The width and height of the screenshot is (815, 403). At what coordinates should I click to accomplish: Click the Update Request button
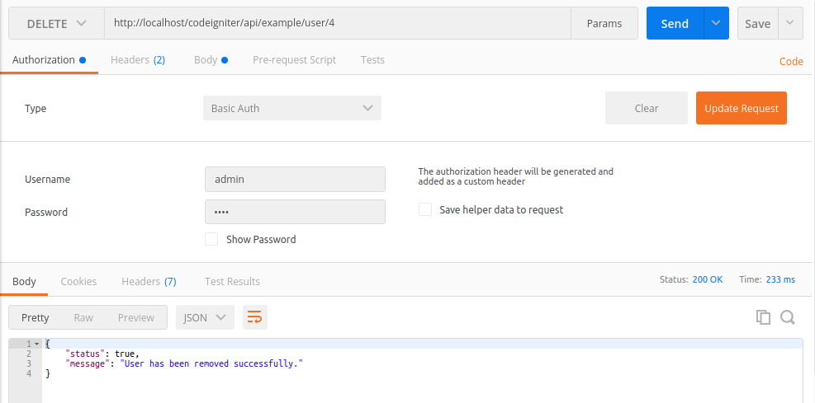pos(742,108)
